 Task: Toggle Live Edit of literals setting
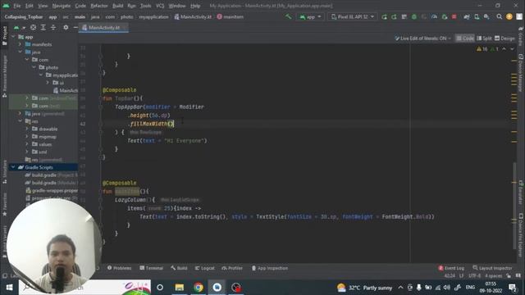423,39
